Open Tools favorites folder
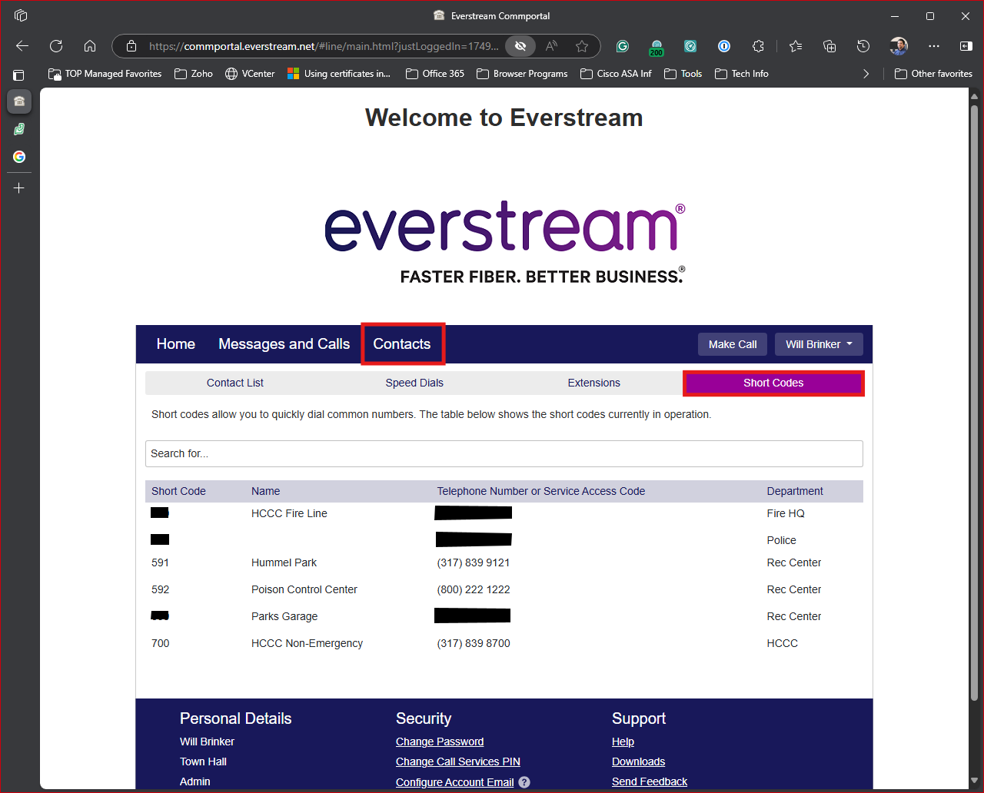Image resolution: width=984 pixels, height=793 pixels. click(x=683, y=74)
